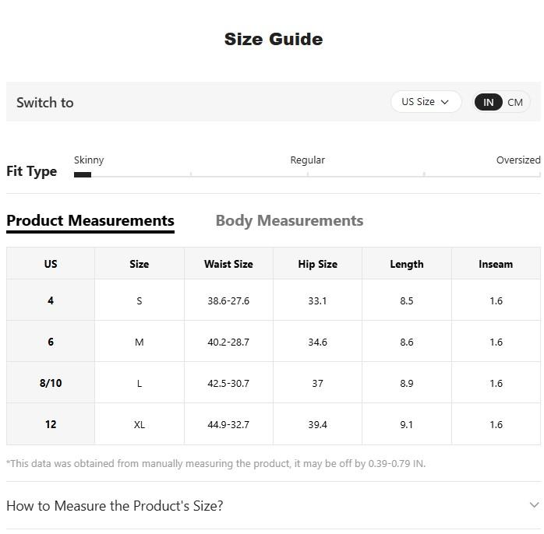Expand How to Measure the Product's Size
The height and width of the screenshot is (534, 544).
115,506
